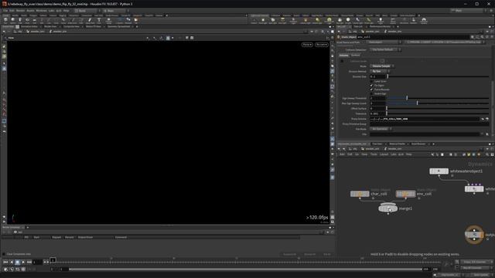Click the current frame number field
The width and height of the screenshot is (495, 278).
click(38, 262)
